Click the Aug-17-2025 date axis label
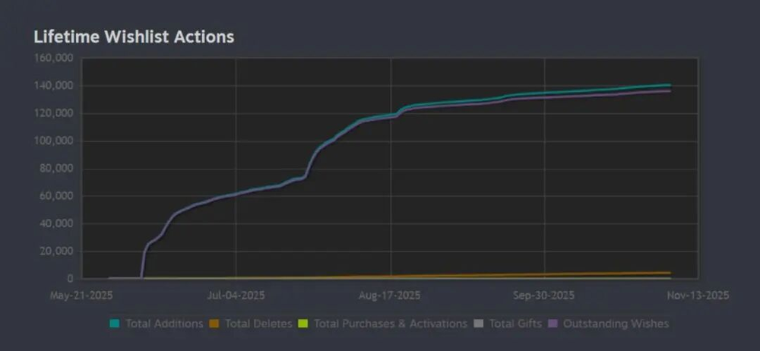The width and height of the screenshot is (760, 351). 390,296
